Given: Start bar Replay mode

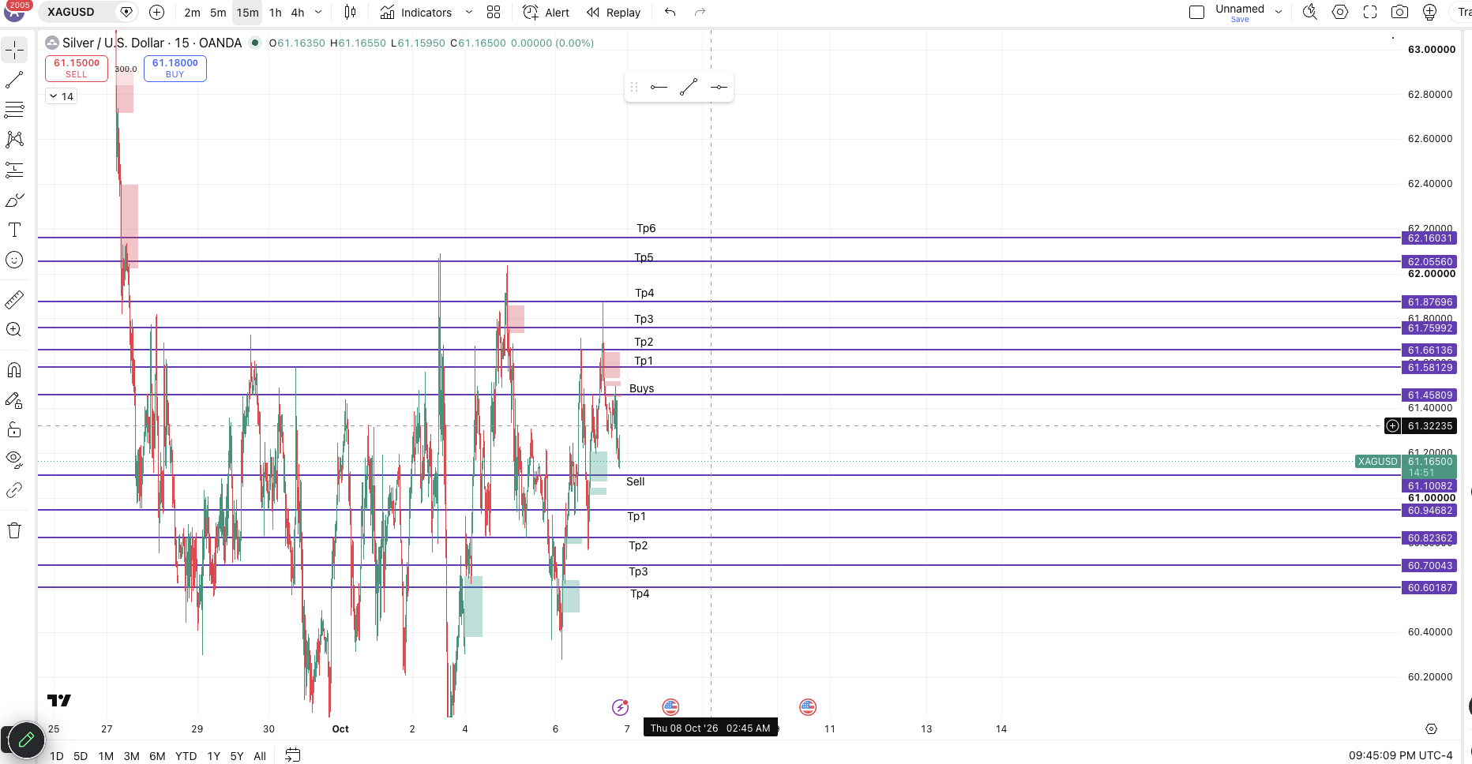Looking at the screenshot, I should point(614,13).
